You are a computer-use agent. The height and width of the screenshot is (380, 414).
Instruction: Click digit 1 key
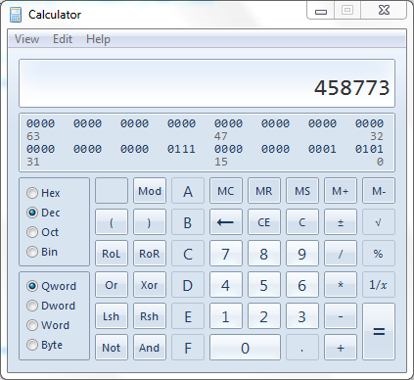[226, 316]
